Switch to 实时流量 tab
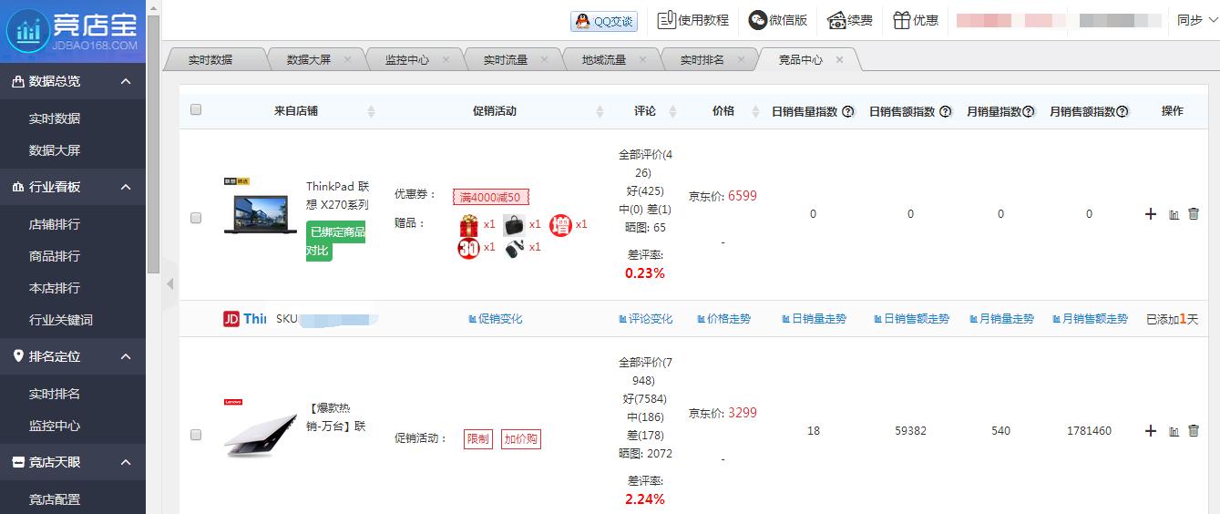Screen dimensions: 1220x514 point(506,59)
